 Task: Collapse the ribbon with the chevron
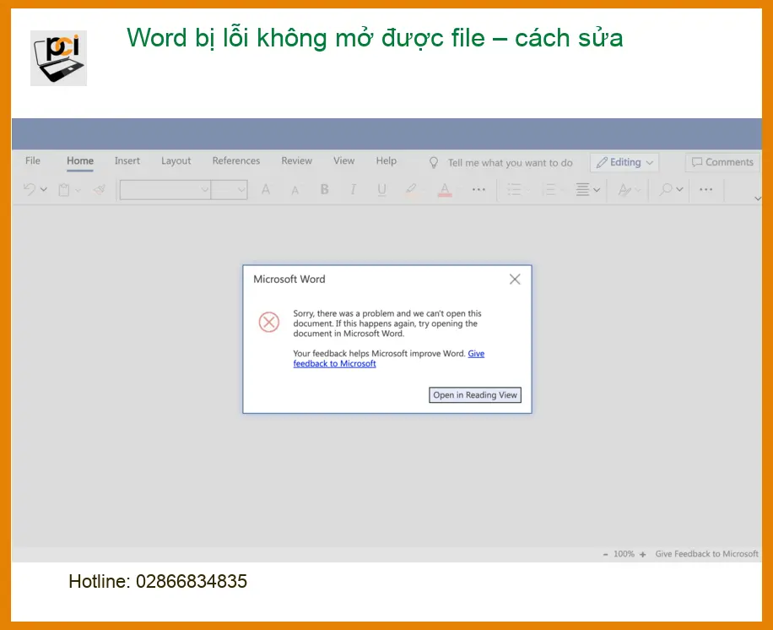pos(758,198)
